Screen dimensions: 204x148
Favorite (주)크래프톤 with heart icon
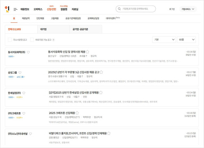tap(24, 113)
